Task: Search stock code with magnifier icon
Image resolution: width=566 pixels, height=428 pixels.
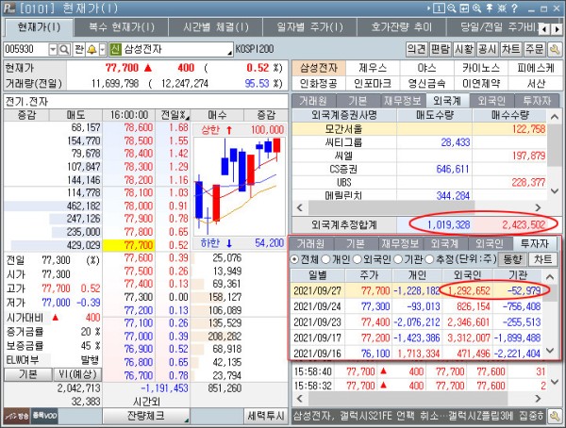Action: coord(64,49)
